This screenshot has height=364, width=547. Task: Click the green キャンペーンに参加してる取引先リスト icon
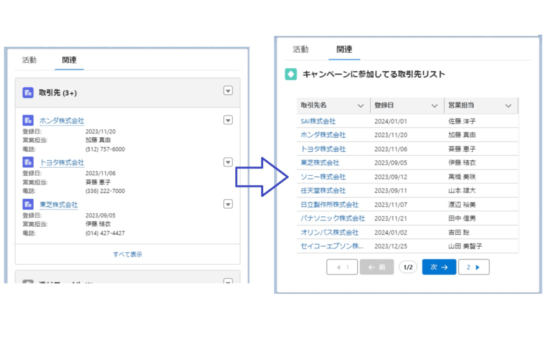coord(291,74)
